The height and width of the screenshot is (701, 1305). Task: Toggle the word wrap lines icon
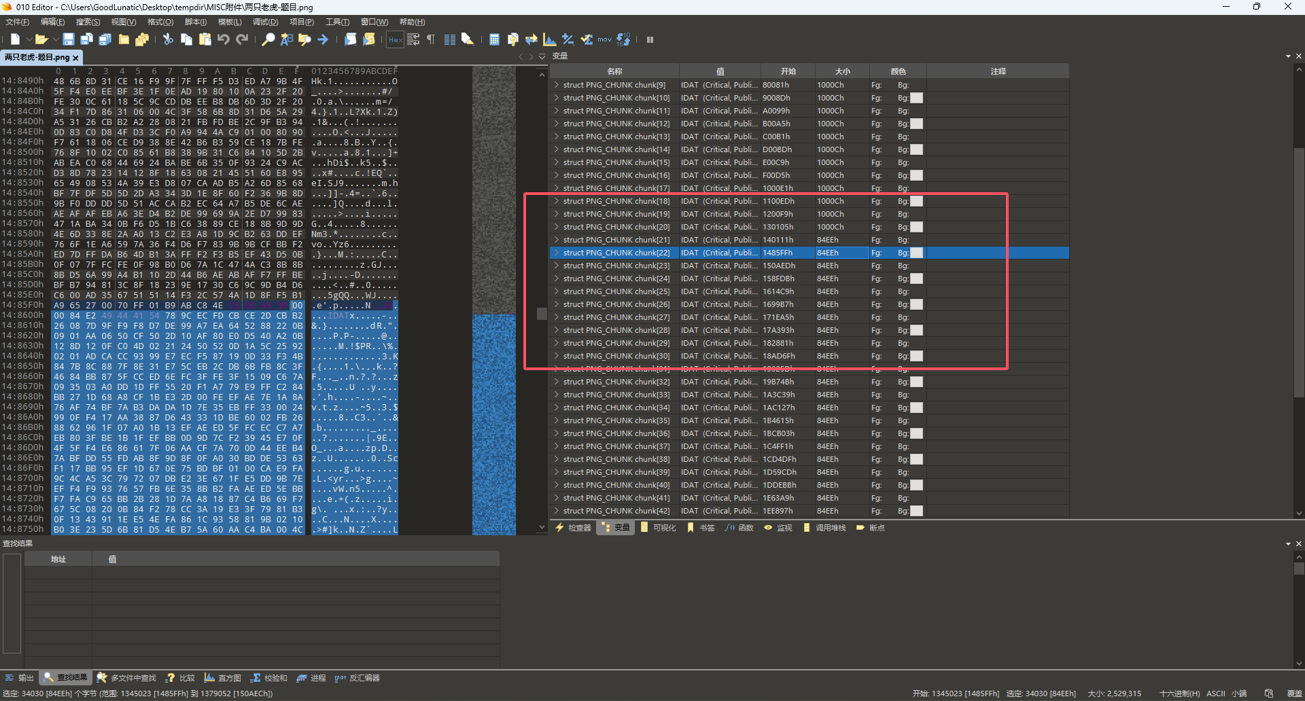tap(413, 39)
